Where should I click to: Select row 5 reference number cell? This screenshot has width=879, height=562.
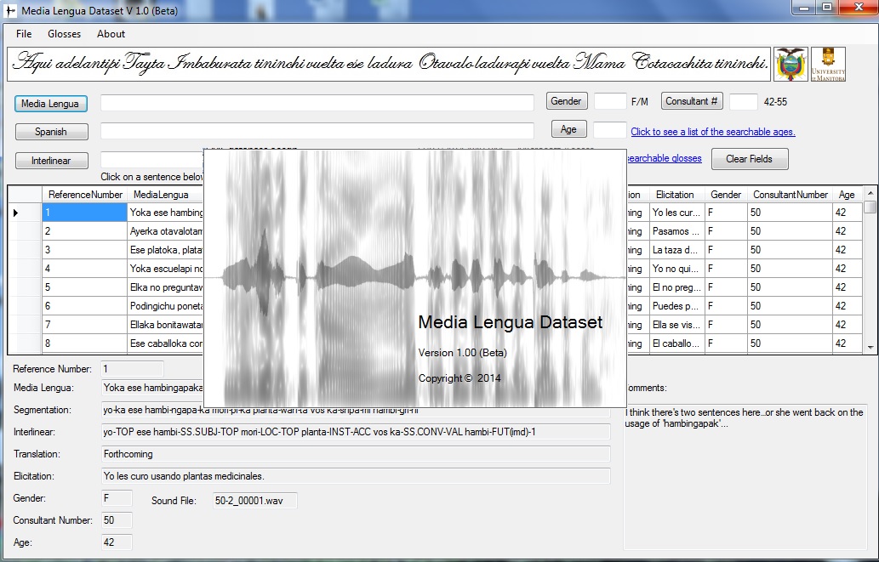pos(84,287)
